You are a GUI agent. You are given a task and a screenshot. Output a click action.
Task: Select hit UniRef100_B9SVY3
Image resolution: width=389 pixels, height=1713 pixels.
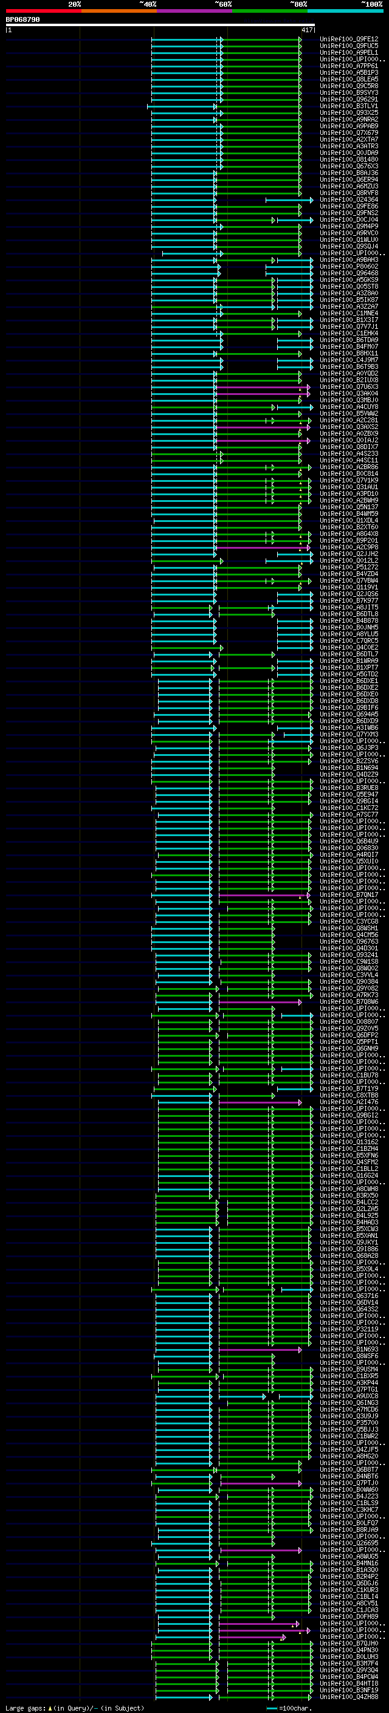tap(349, 92)
